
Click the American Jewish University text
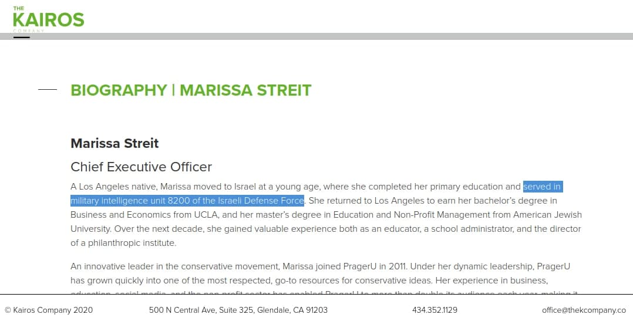tap(539, 215)
